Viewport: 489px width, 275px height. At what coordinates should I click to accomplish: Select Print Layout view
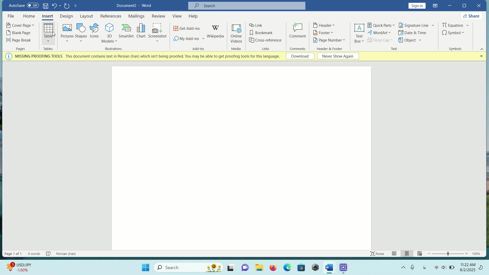(x=407, y=254)
